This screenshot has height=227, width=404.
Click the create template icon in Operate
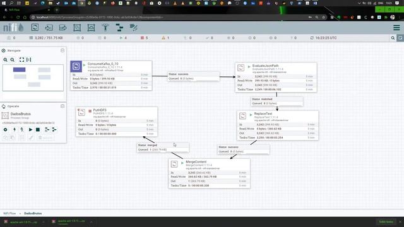click(47, 130)
